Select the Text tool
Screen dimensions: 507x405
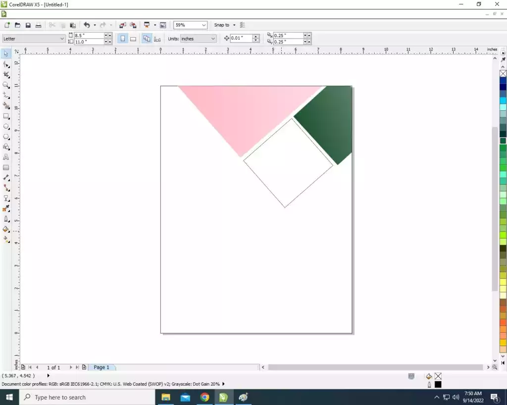point(6,157)
